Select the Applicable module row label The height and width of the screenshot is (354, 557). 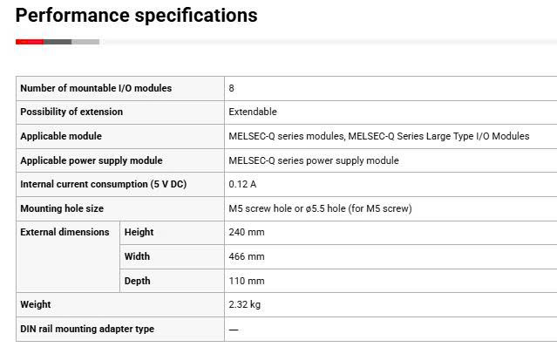click(x=61, y=136)
